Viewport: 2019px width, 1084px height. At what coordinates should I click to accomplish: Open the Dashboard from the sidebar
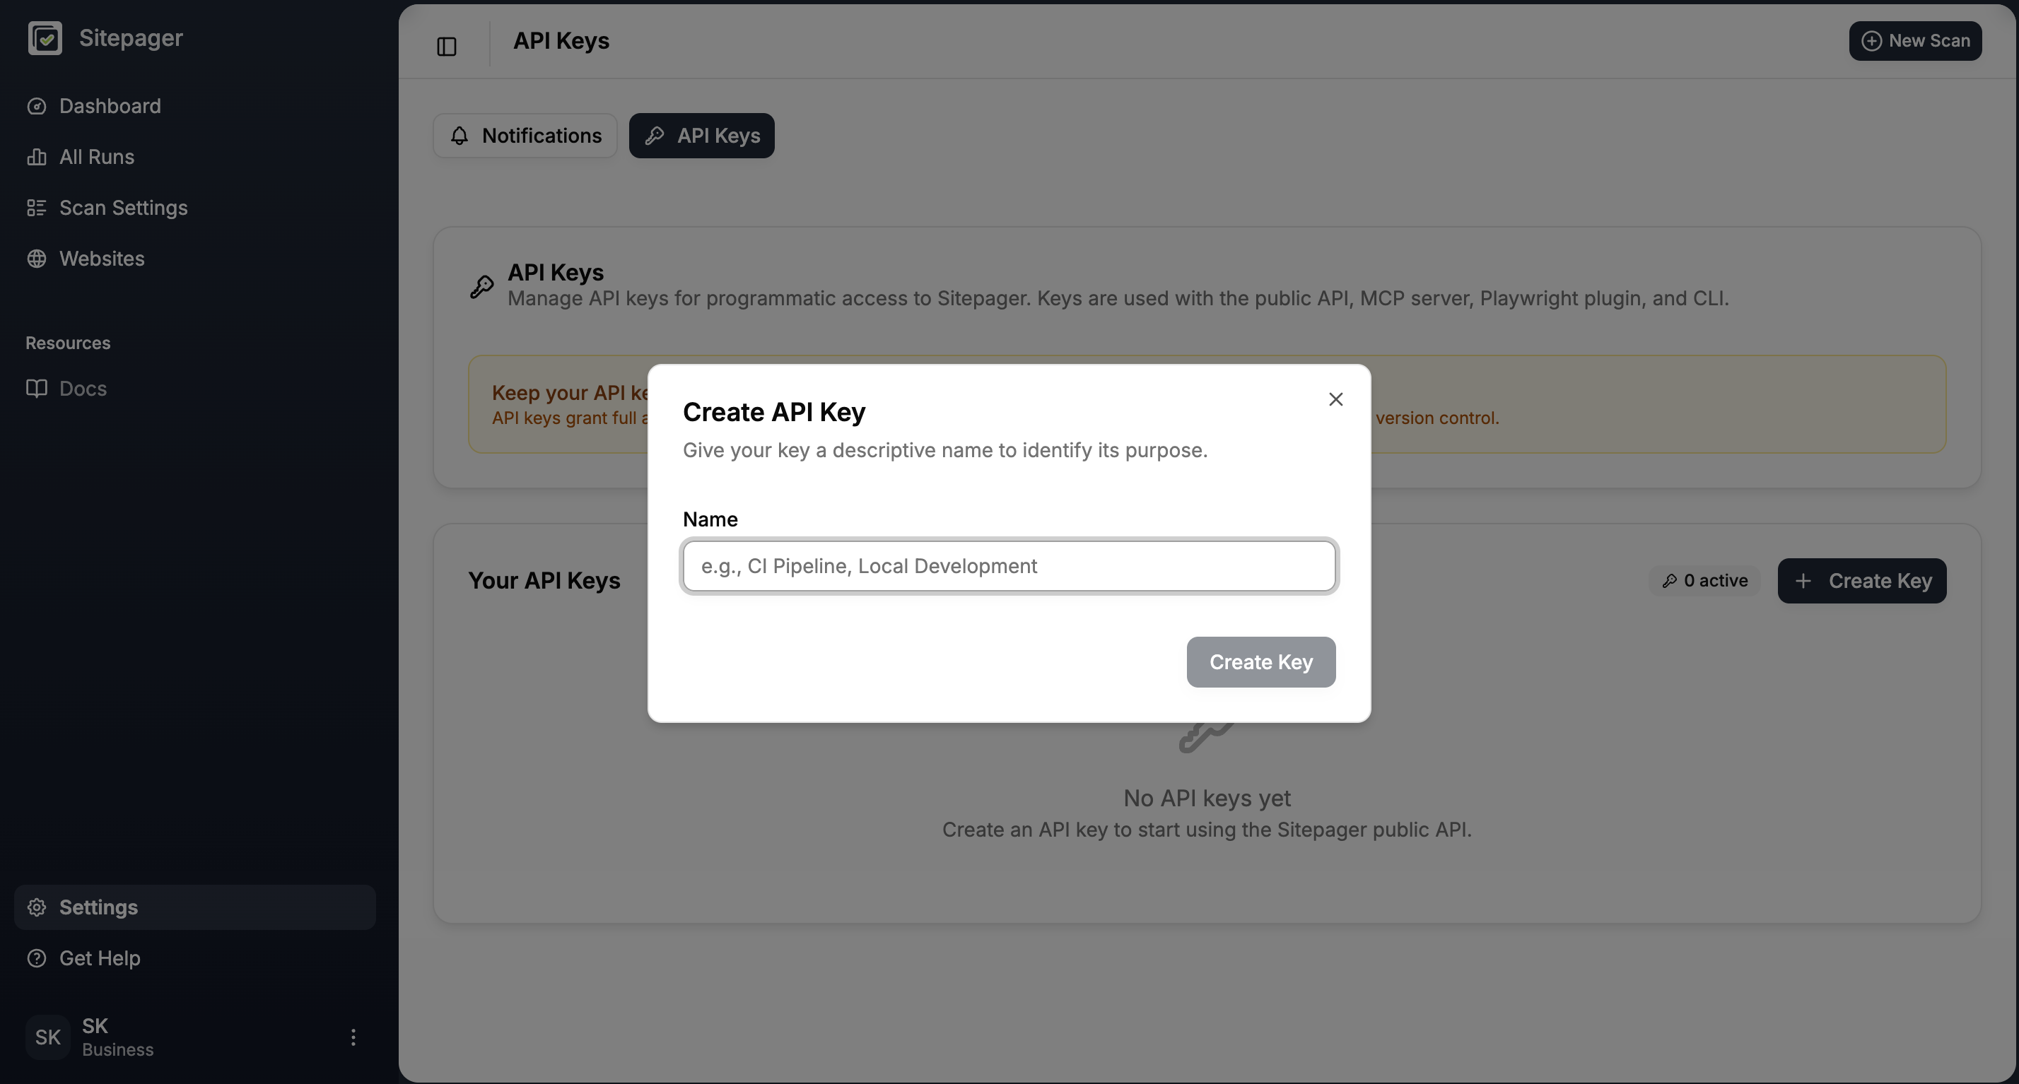pos(110,106)
